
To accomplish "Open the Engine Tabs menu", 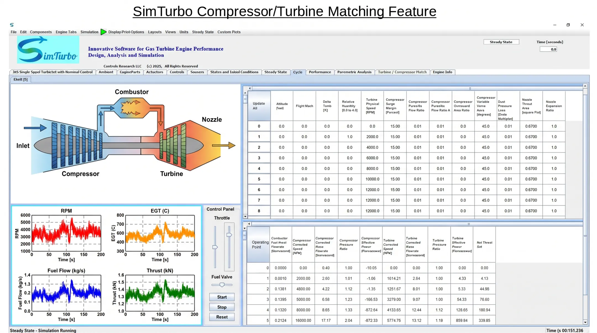I will pos(66,32).
